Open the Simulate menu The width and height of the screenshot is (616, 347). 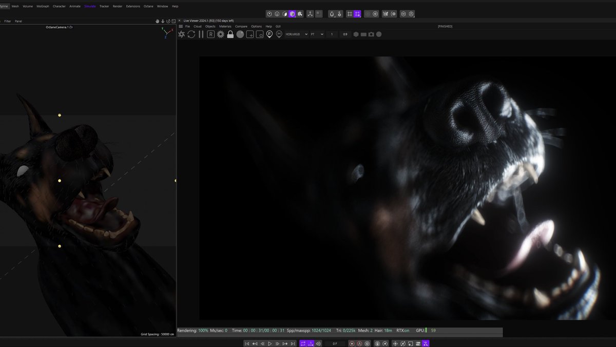(90, 6)
